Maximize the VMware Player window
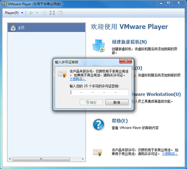 (168, 3)
